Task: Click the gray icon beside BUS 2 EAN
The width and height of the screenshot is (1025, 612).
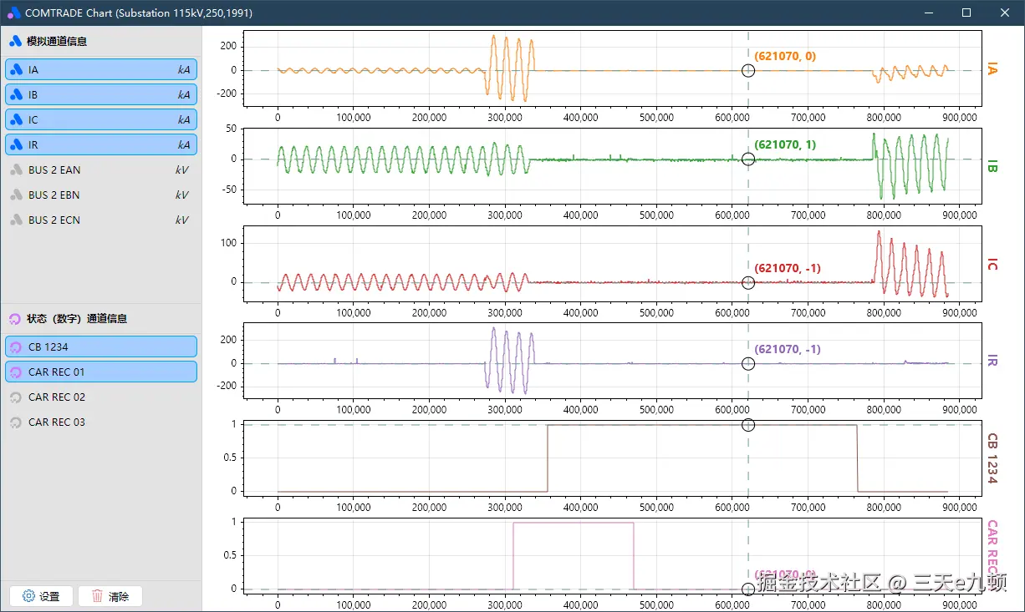Action: pos(16,170)
